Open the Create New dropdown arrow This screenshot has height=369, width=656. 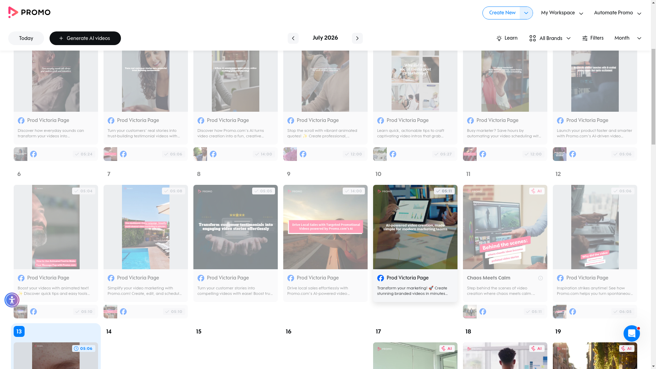526,13
